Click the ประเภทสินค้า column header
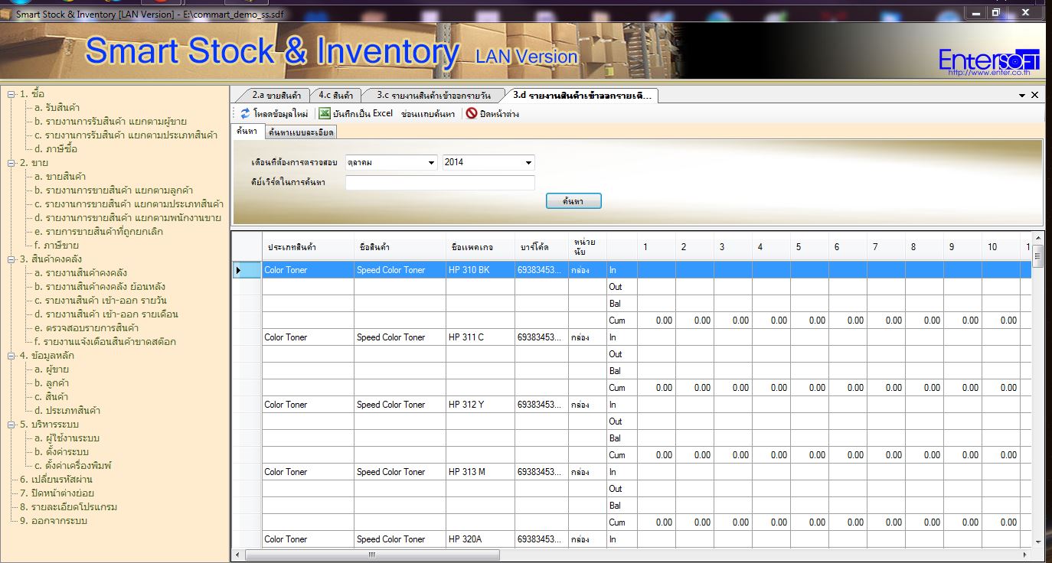1052x563 pixels. click(308, 247)
